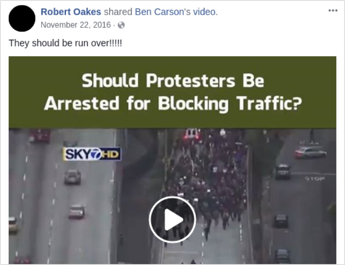Click the globe public privacy icon
This screenshot has width=345, height=265.
click(121, 25)
